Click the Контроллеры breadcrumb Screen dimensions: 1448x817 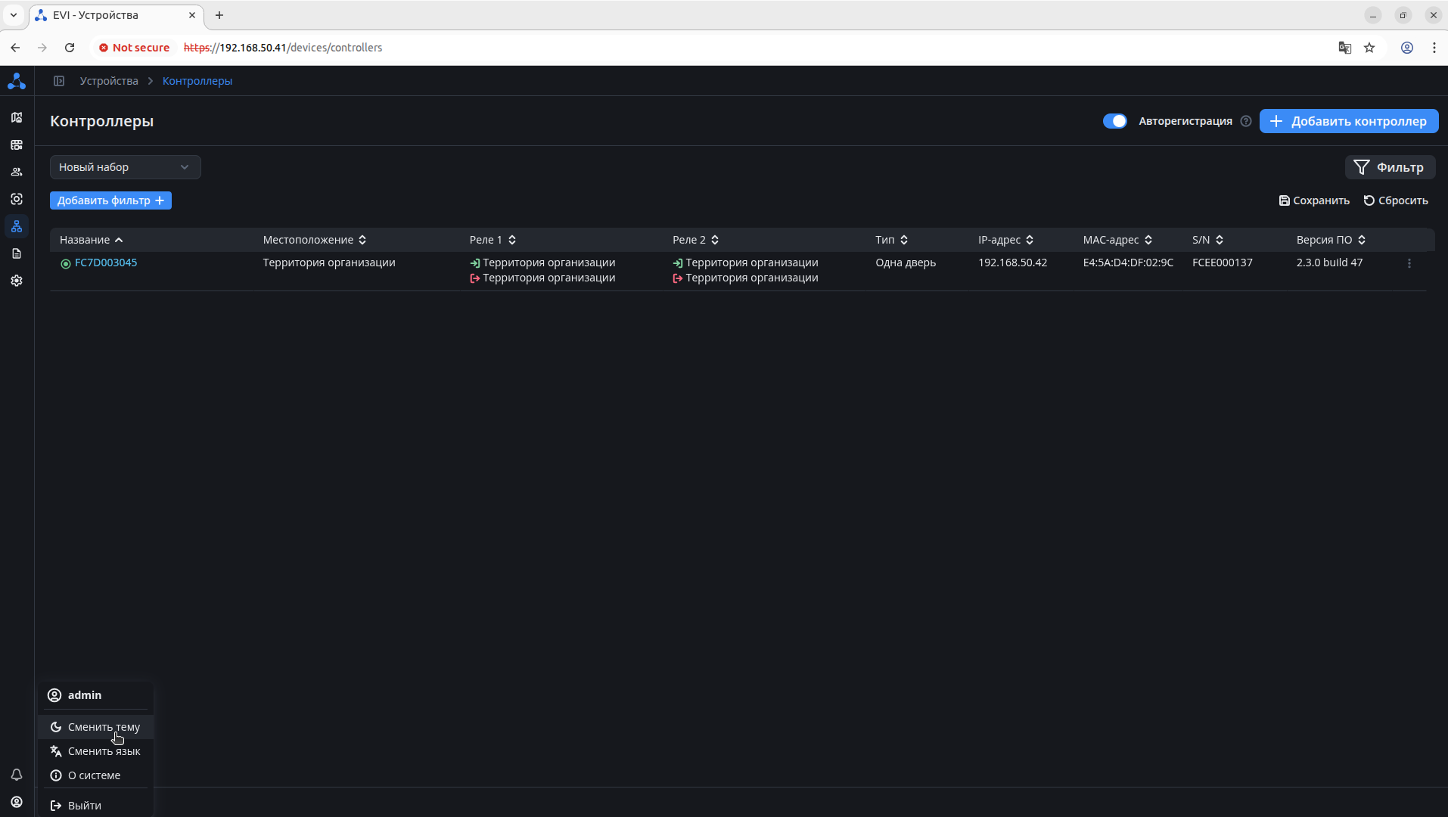coord(197,81)
